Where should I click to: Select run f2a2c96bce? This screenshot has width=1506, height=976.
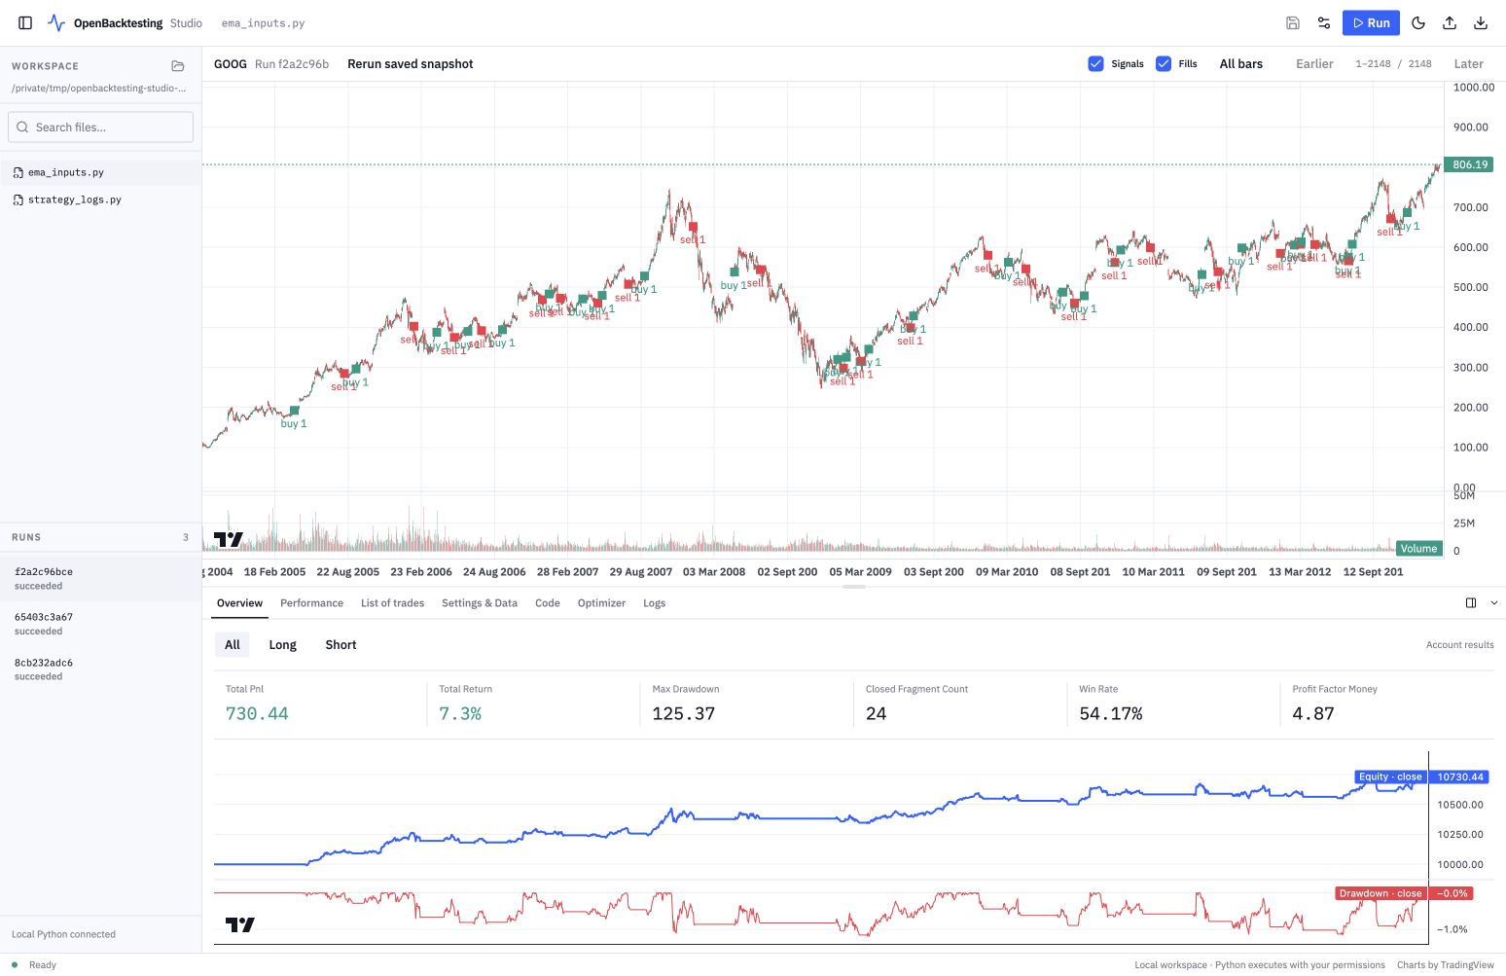pos(101,579)
